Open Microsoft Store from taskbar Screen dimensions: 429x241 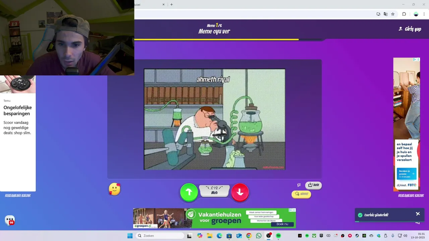point(229,236)
